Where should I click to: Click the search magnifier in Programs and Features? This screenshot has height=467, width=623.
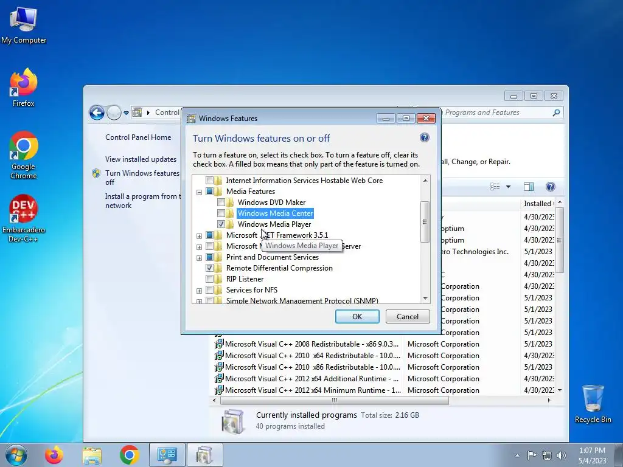[556, 112]
